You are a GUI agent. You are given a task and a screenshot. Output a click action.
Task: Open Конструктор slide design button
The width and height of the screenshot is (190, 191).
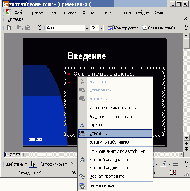coord(123,28)
